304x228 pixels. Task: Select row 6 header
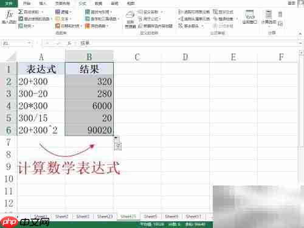click(9, 130)
